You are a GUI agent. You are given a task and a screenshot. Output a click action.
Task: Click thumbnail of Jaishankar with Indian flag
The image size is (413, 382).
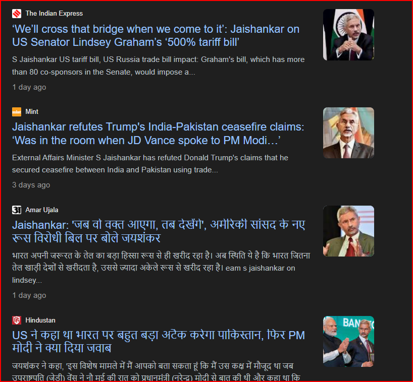click(x=348, y=35)
